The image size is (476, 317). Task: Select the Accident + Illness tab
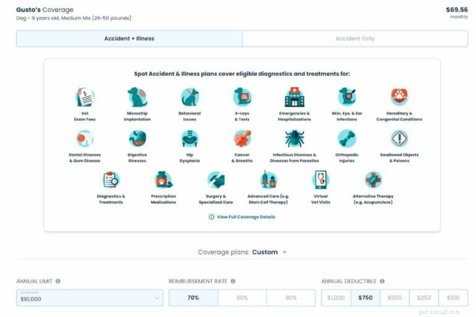[129, 38]
